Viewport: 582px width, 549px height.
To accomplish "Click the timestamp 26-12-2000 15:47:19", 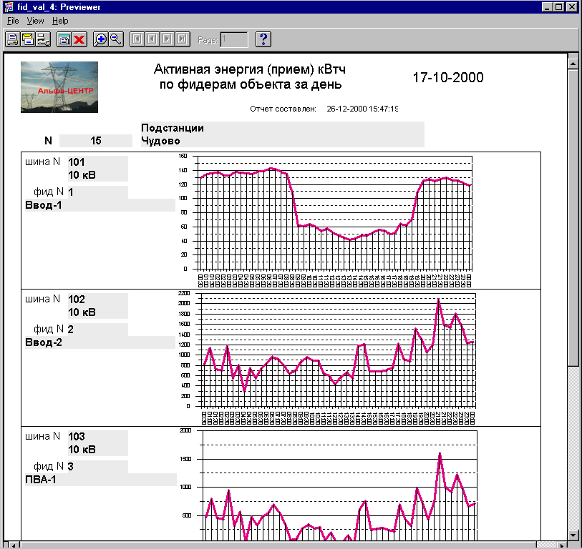I will pos(362,109).
